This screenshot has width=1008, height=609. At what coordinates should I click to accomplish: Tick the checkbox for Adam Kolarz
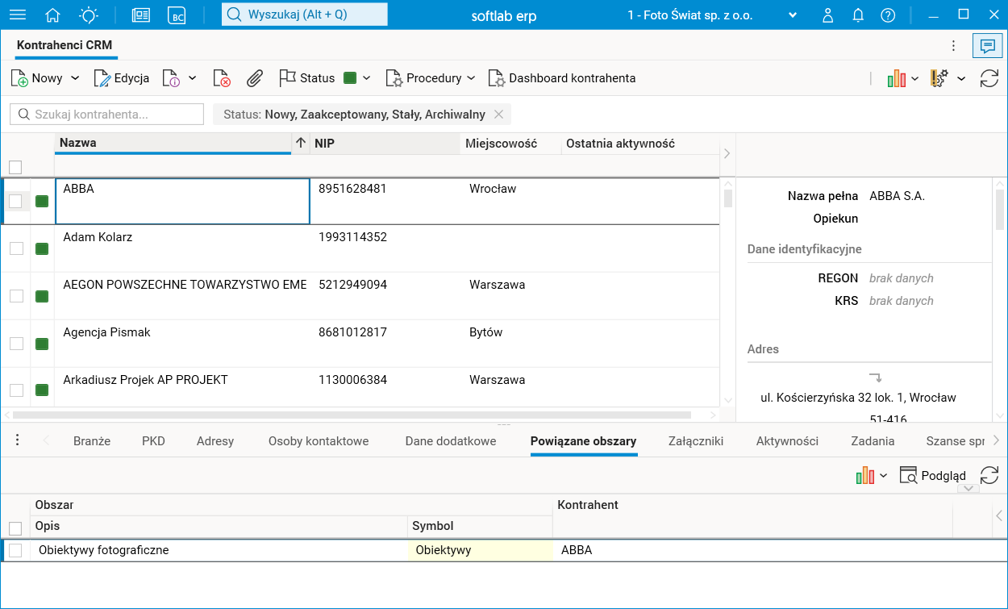[x=16, y=248]
